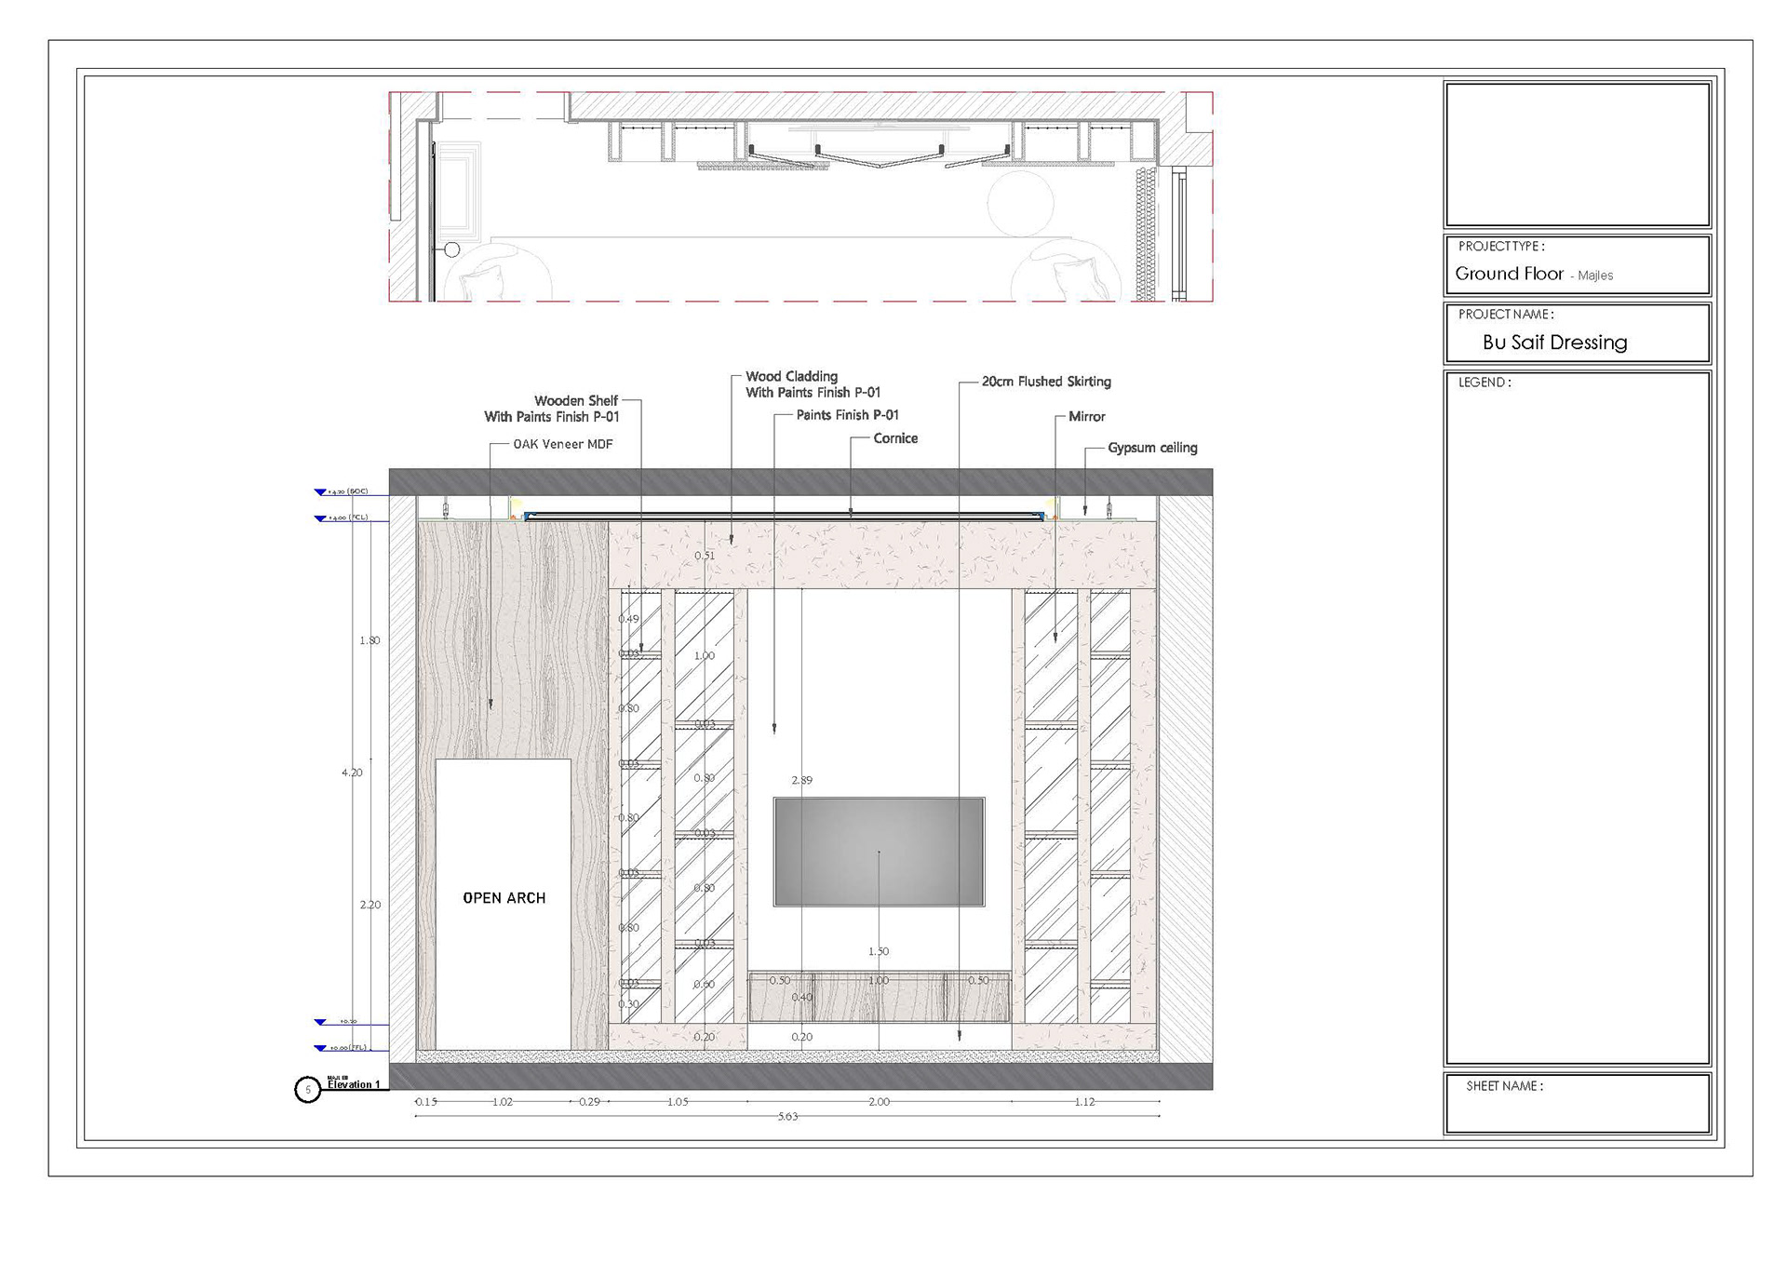
Task: Select the Mirror annotation text
Action: [x=1086, y=417]
